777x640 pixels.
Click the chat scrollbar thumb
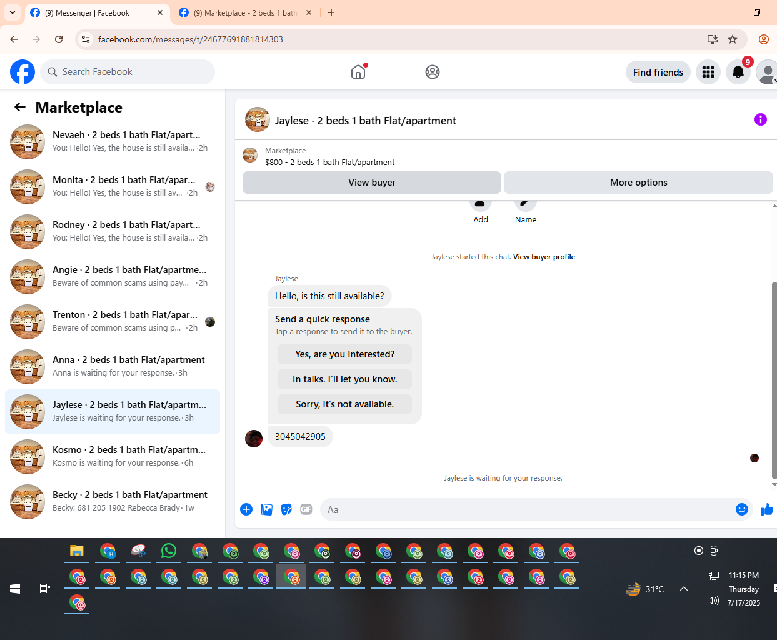[774, 379]
